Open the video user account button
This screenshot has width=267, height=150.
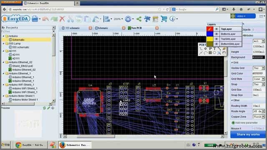[243, 16]
